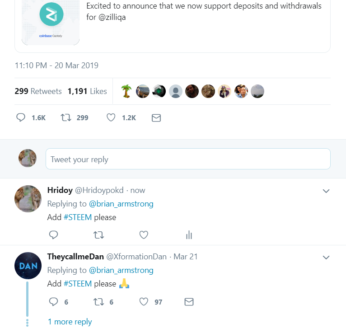
Task: Retweet Hridoy's Add #STEEM tweet
Action: (x=98, y=235)
